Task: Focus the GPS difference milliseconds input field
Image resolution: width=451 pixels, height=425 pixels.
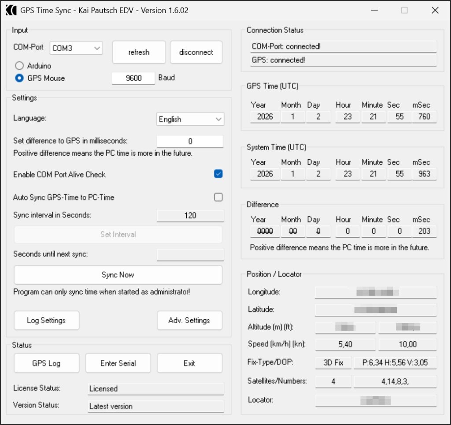Action: (190, 141)
